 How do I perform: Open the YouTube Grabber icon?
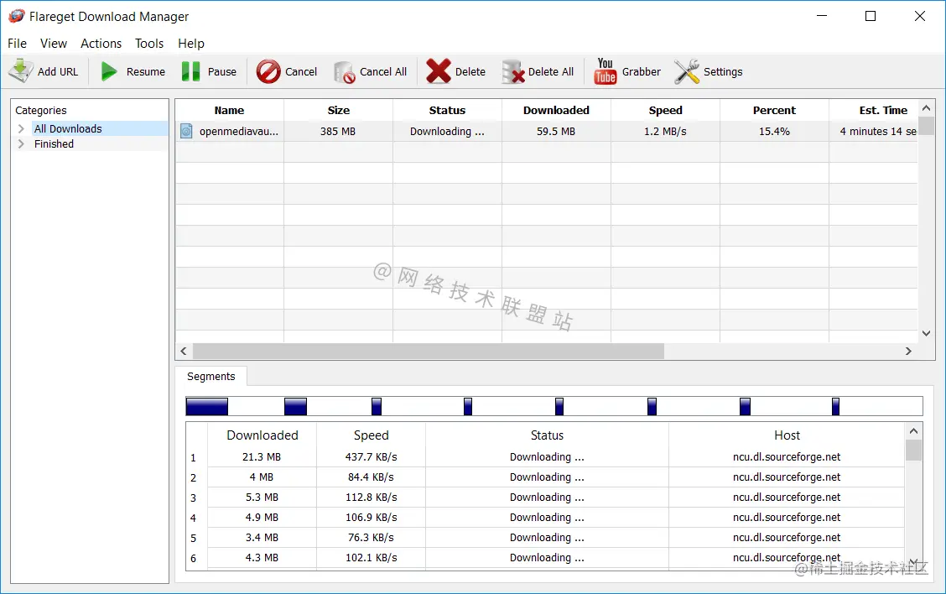pos(606,71)
